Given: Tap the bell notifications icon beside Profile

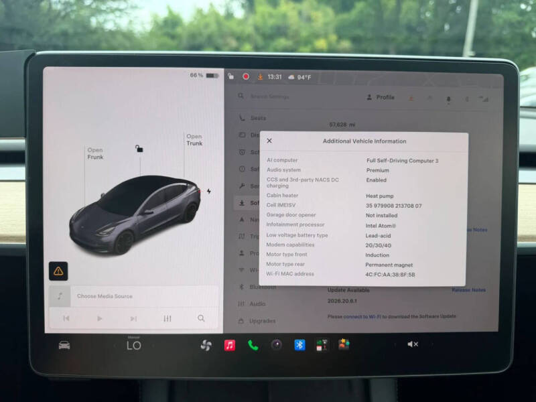Looking at the screenshot, I should coord(448,99).
